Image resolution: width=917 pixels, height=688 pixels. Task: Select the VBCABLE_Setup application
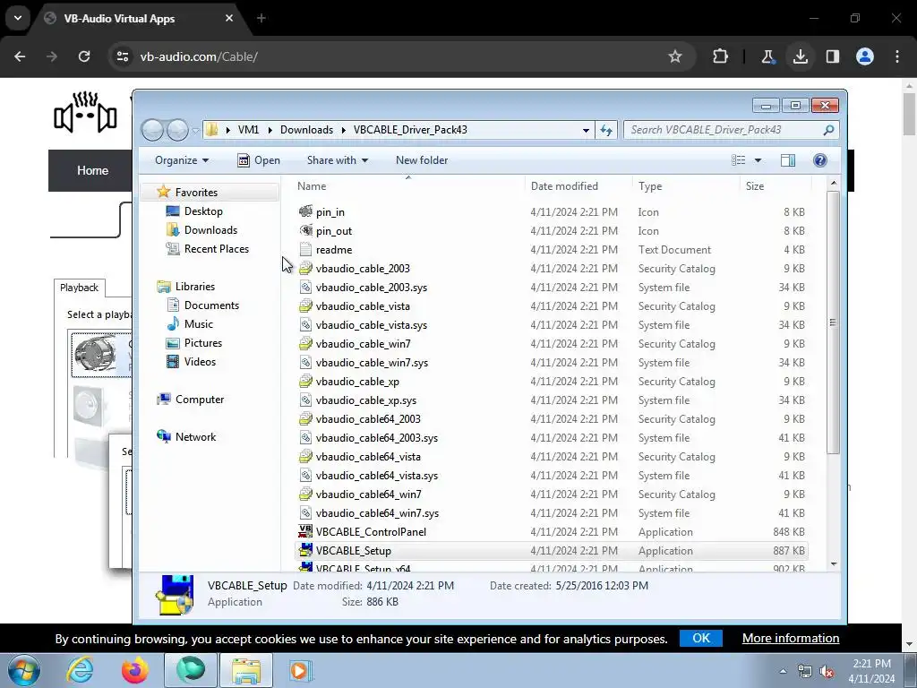pyautogui.click(x=353, y=551)
